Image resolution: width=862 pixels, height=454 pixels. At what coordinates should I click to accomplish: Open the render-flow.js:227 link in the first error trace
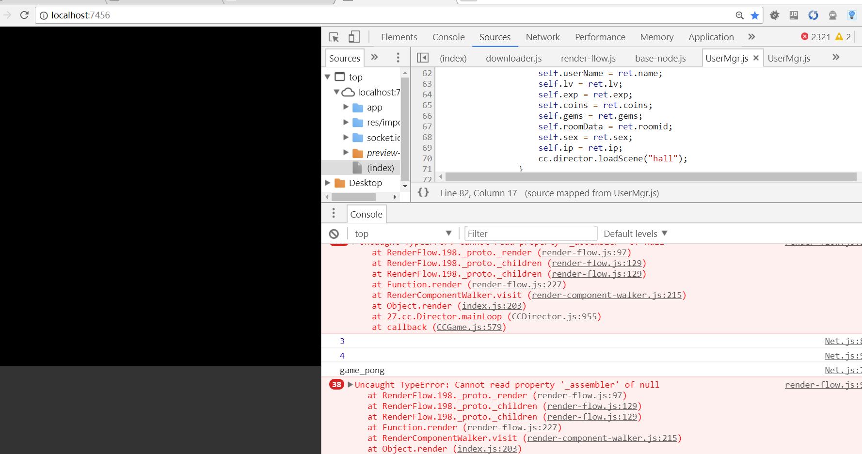coord(516,284)
